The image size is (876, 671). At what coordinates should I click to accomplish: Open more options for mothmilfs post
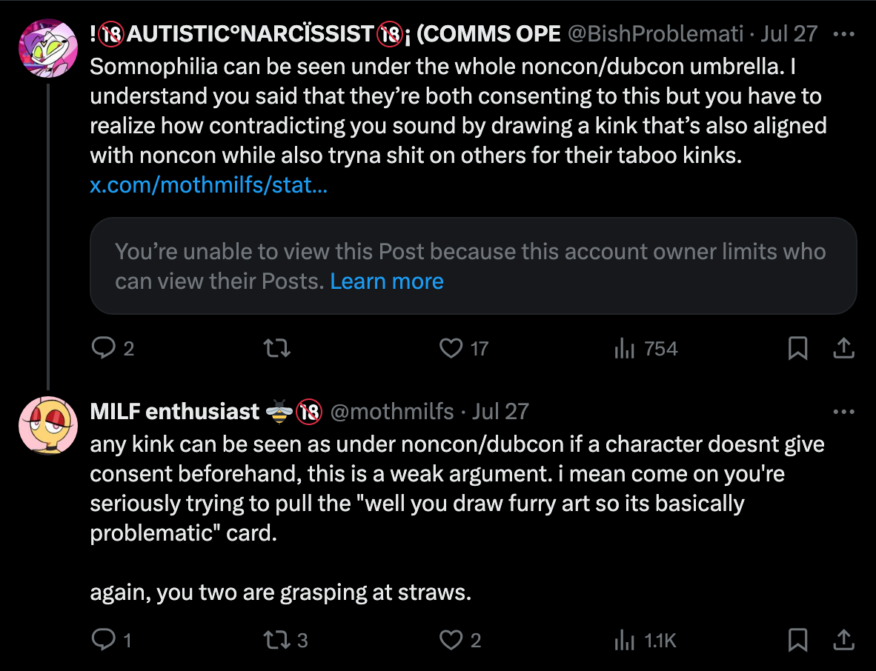[x=845, y=412]
